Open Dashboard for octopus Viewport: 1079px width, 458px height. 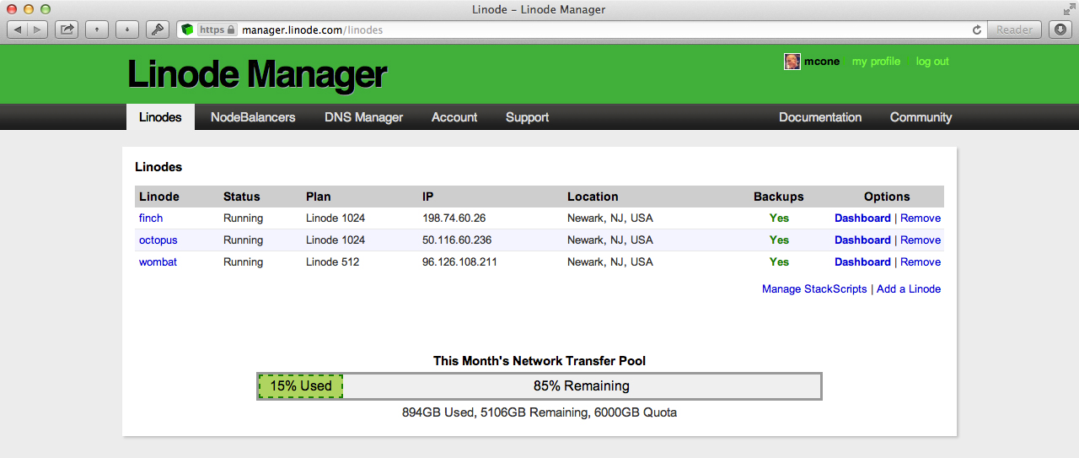862,240
